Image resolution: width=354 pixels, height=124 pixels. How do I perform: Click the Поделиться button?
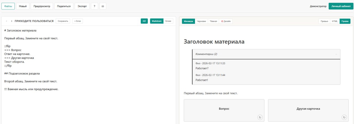pos(64,6)
